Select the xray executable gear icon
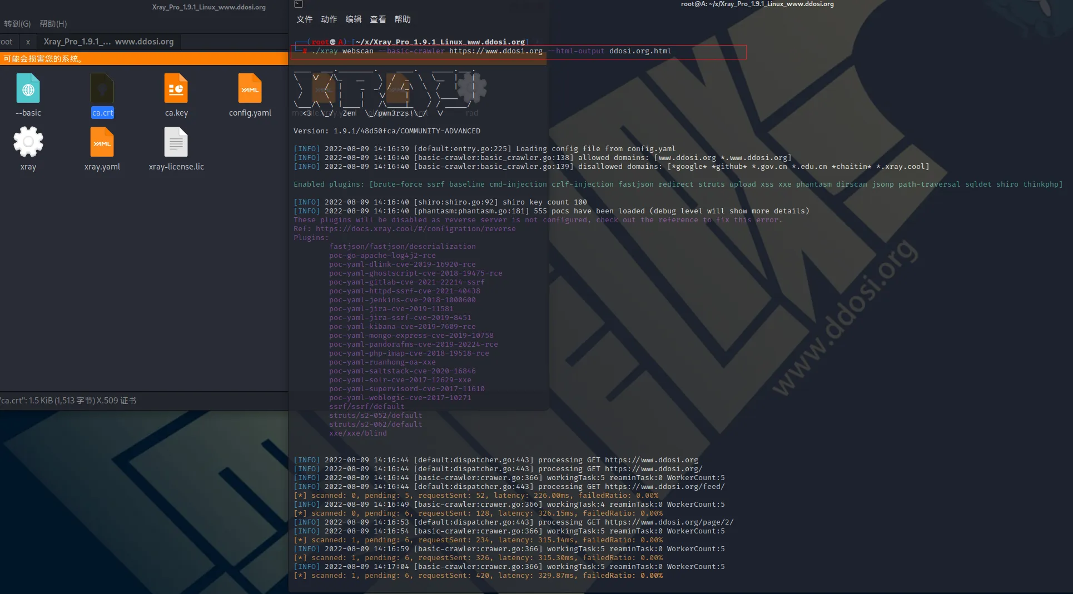The width and height of the screenshot is (1073, 594). 28,142
